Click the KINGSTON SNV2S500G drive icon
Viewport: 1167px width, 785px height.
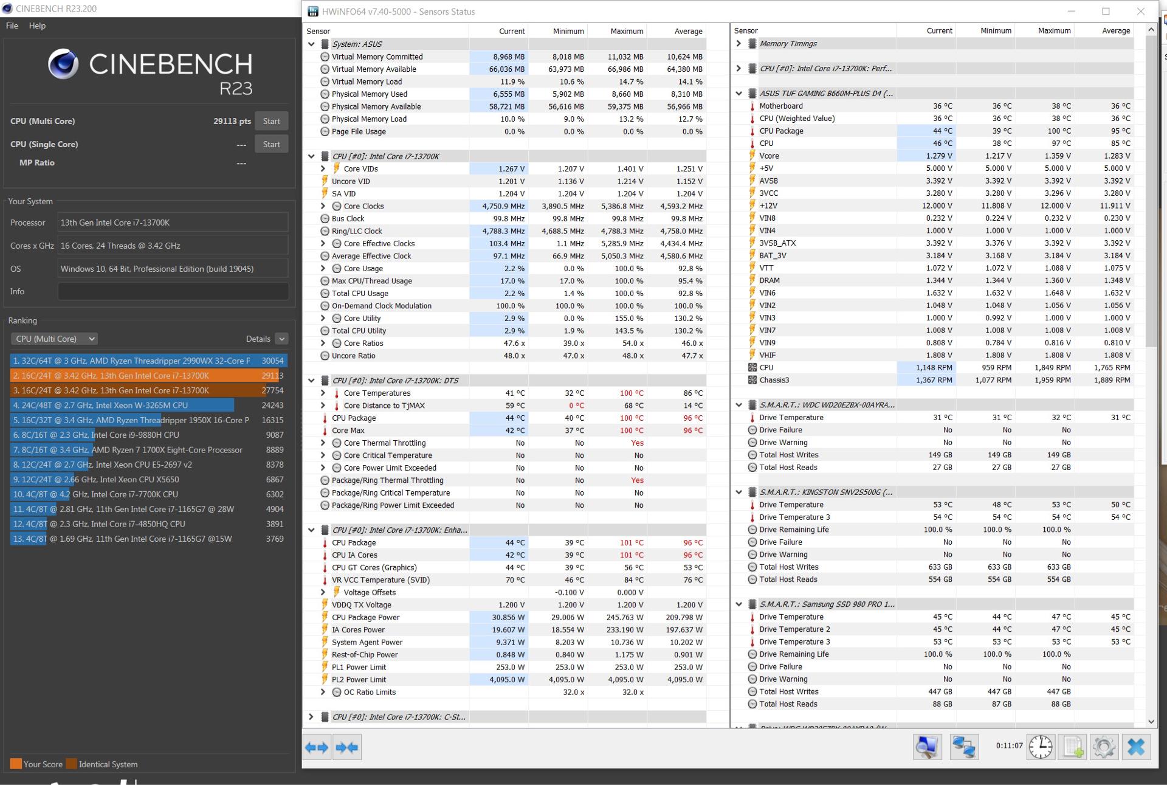tap(752, 492)
